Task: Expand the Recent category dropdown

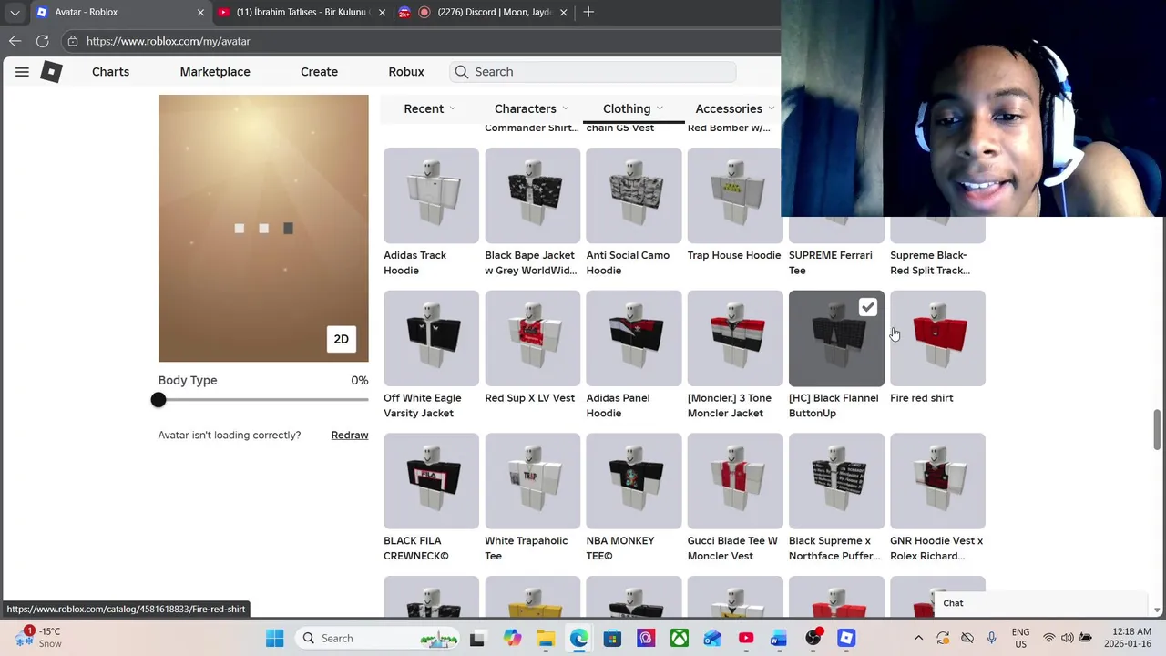Action: 430,108
